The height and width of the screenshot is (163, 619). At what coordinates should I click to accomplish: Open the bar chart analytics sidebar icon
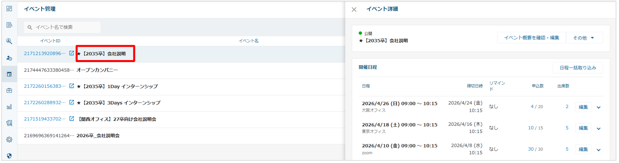[x=9, y=107]
